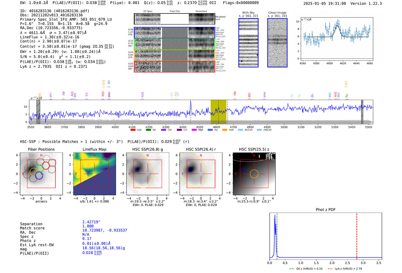Open the Clean Image cutout
The image size is (402, 273).
tap(277, 43)
